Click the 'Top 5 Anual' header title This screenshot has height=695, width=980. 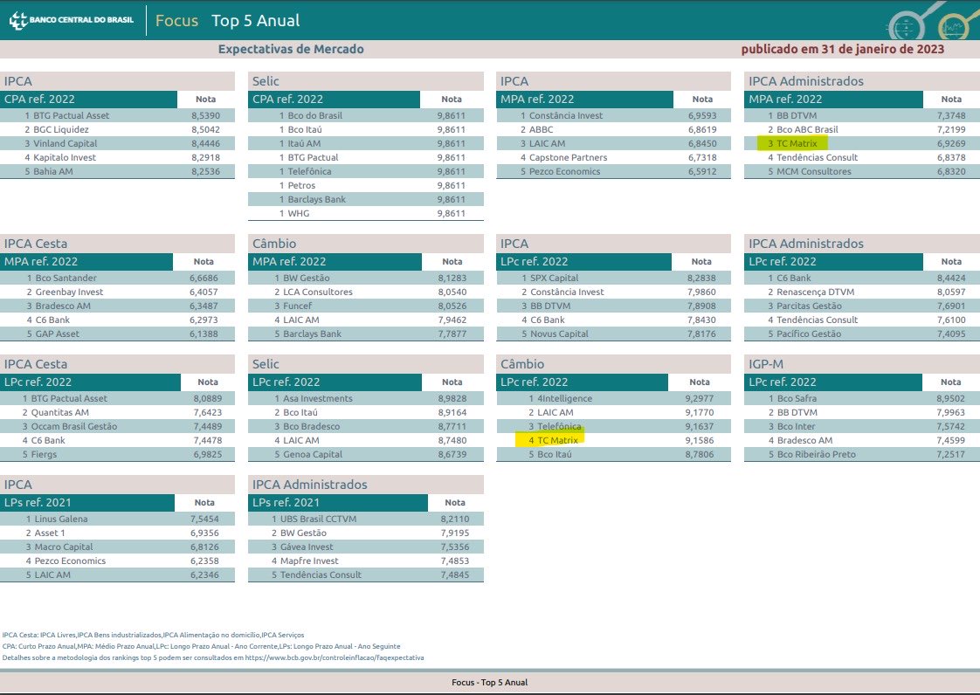(256, 21)
